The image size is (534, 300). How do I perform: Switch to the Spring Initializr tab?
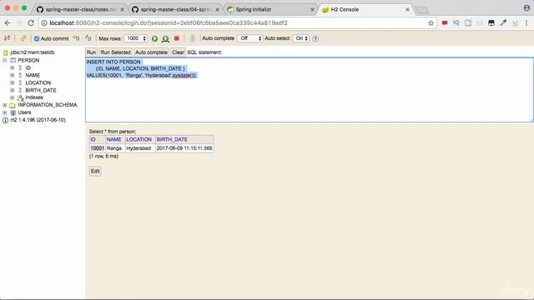pos(270,9)
